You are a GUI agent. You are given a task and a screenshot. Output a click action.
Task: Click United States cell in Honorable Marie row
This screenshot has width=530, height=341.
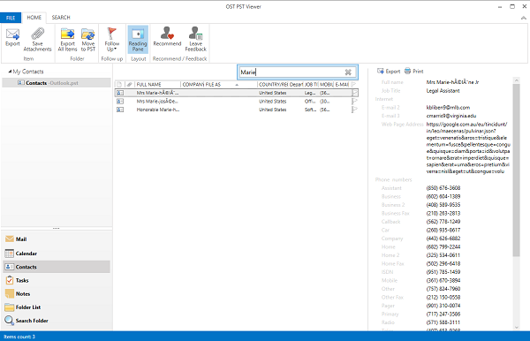pos(272,110)
